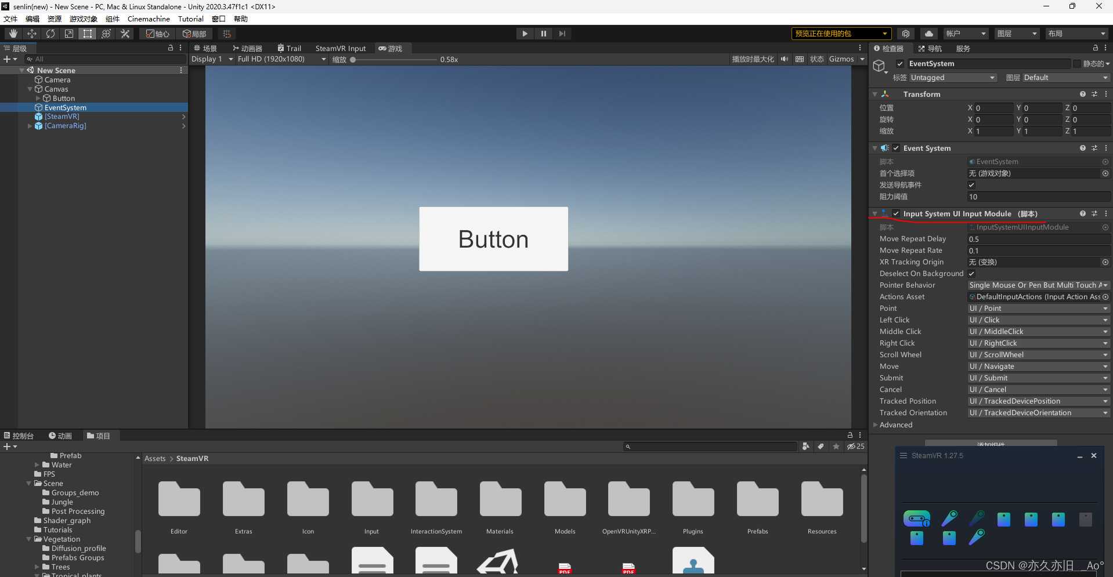Open the Cinemachine menu
Screen dimensions: 1113x577
point(149,19)
